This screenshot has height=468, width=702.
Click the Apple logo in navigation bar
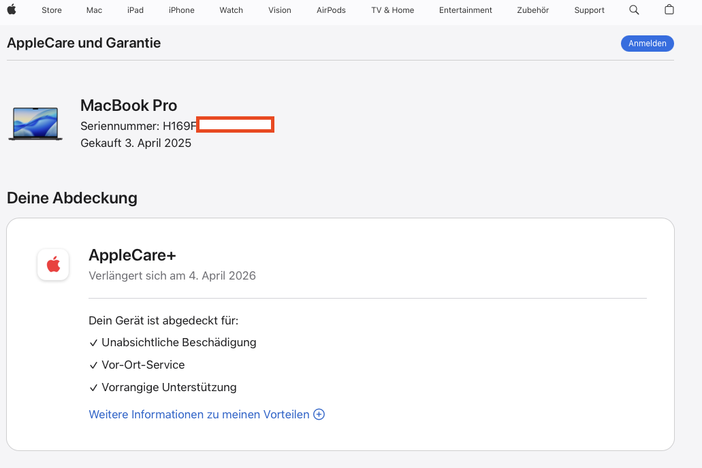(12, 10)
